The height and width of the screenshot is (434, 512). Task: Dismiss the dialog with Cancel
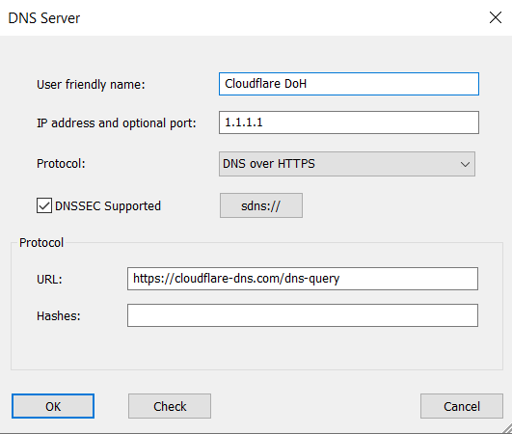click(x=462, y=406)
